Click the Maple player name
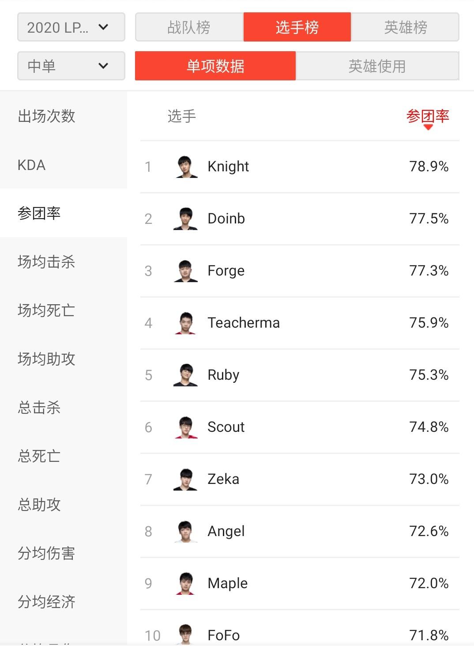 [227, 583]
